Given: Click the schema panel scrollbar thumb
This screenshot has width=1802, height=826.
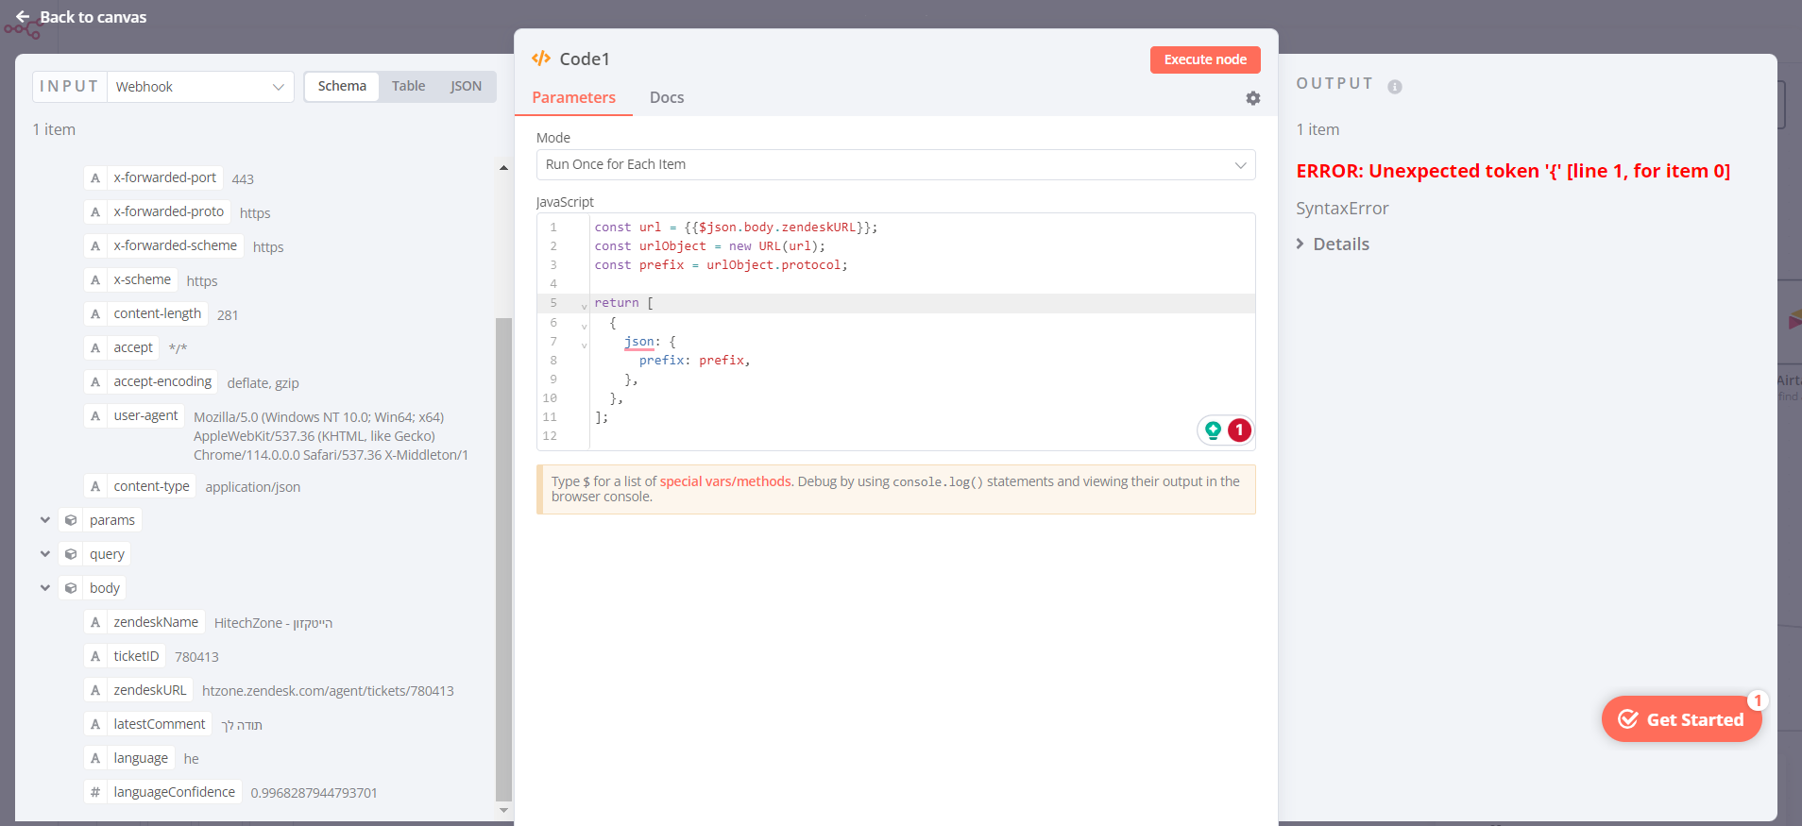Looking at the screenshot, I should click(x=503, y=559).
